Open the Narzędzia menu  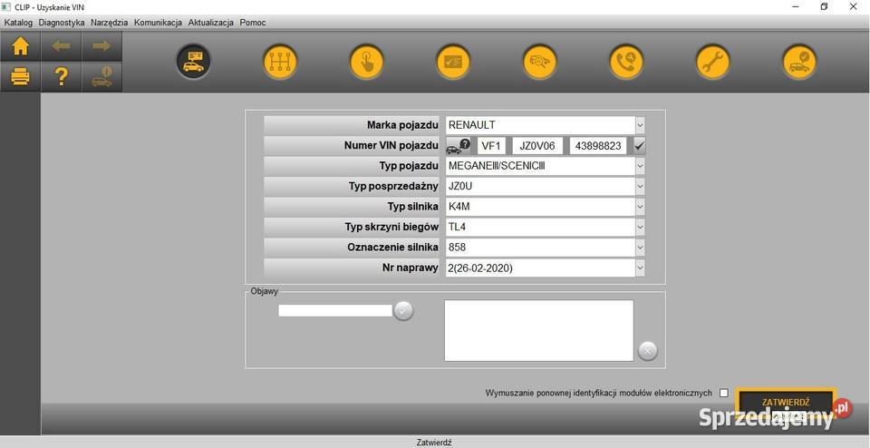[110, 22]
